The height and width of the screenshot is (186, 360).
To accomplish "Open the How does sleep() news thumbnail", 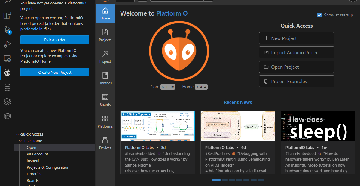I will [x=318, y=126].
